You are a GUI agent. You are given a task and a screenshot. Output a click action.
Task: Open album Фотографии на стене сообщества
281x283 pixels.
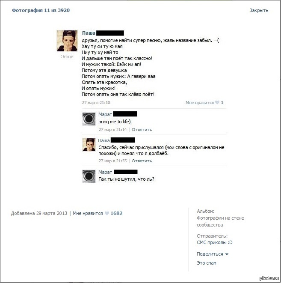pyautogui.click(x=220, y=221)
